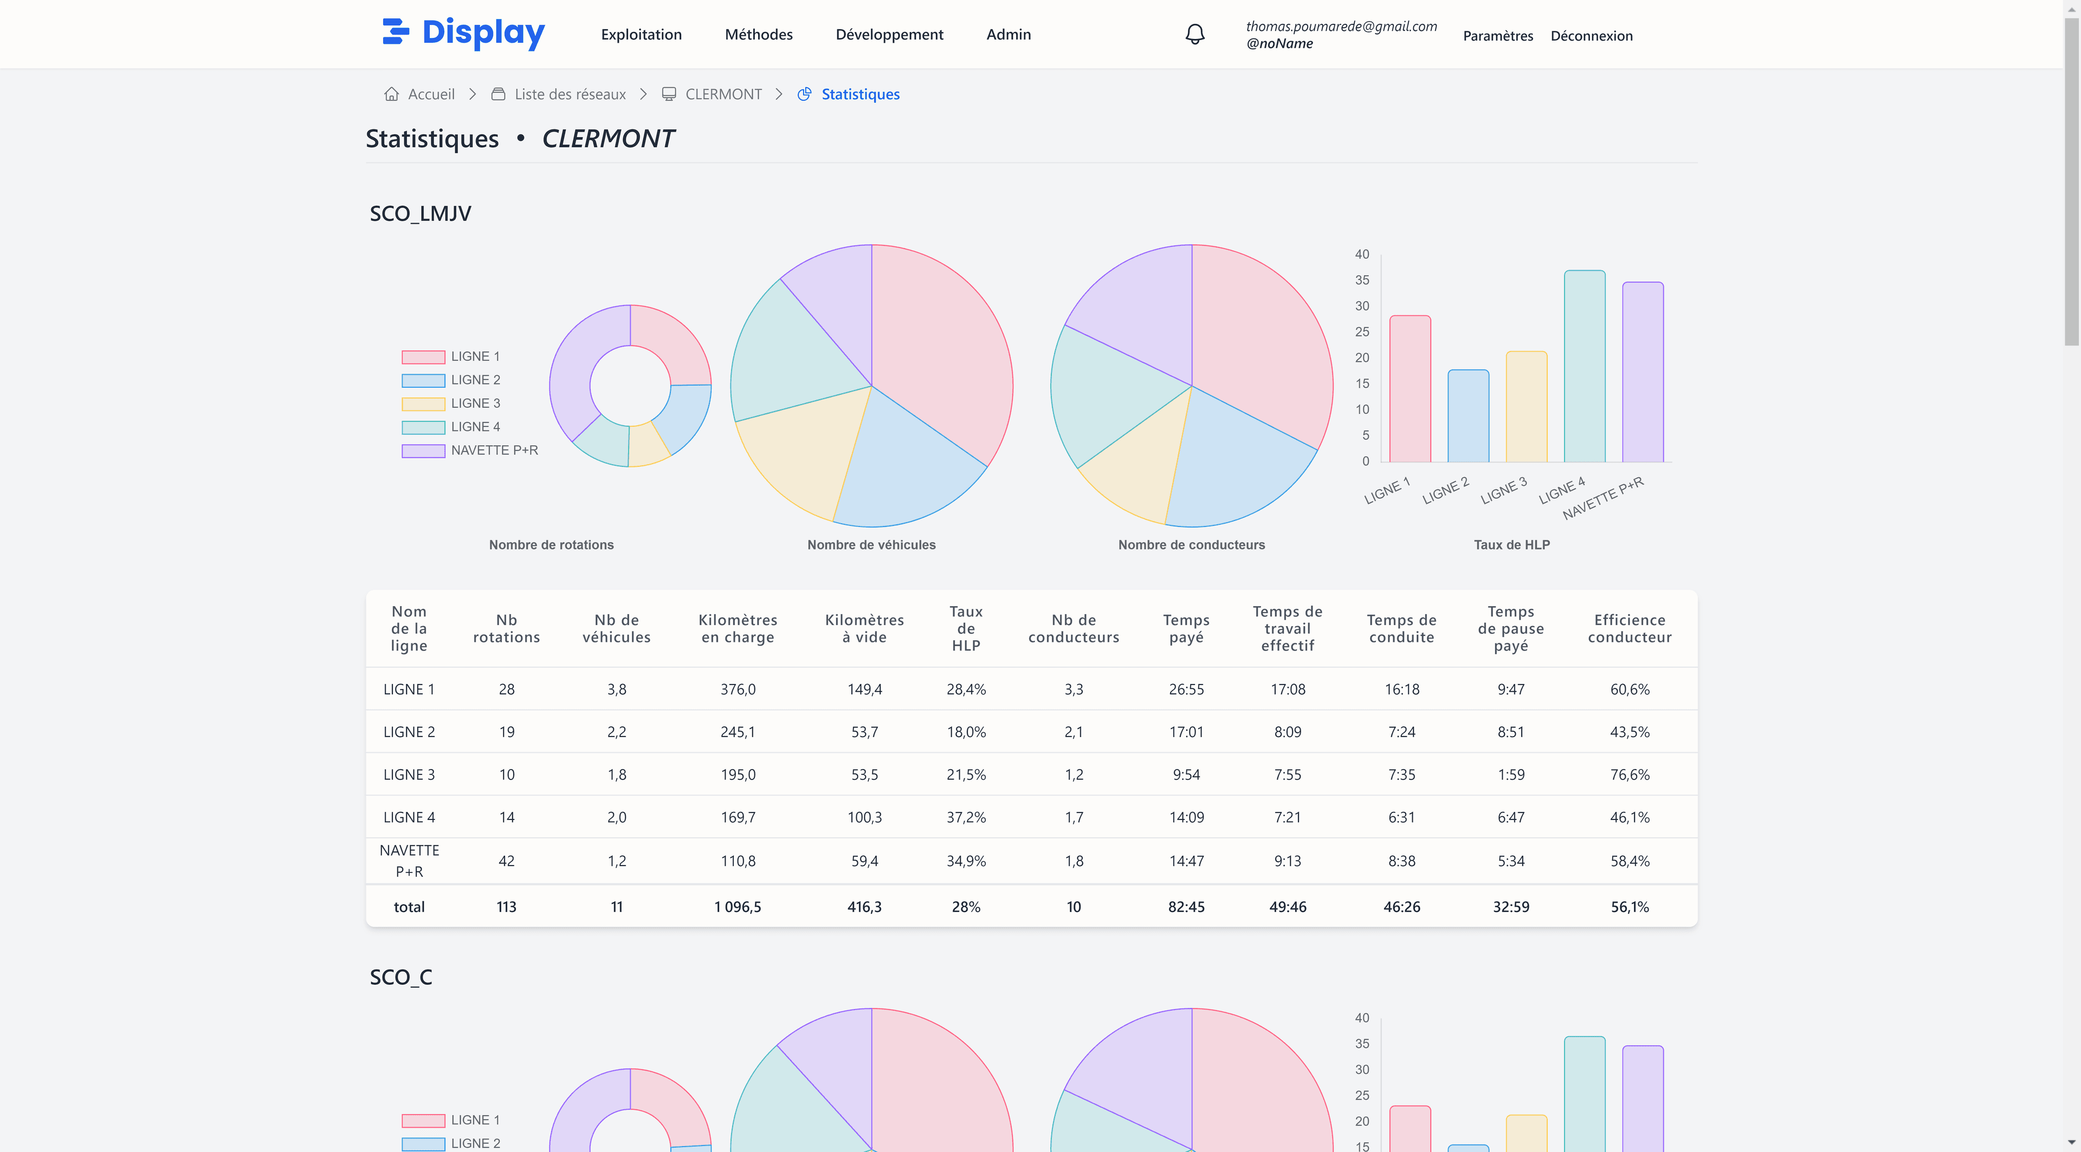This screenshot has width=2081, height=1152.
Task: Click the LIGNE 4 bar in Taux de HLP
Action: 1584,366
